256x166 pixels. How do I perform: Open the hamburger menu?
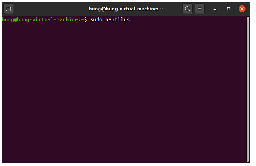(x=200, y=9)
